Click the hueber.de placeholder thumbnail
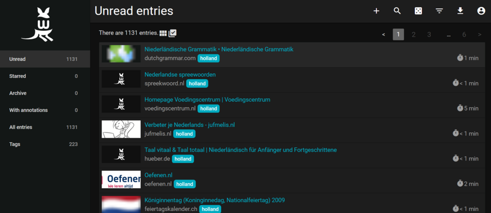The width and height of the screenshot is (491, 213). (x=121, y=154)
